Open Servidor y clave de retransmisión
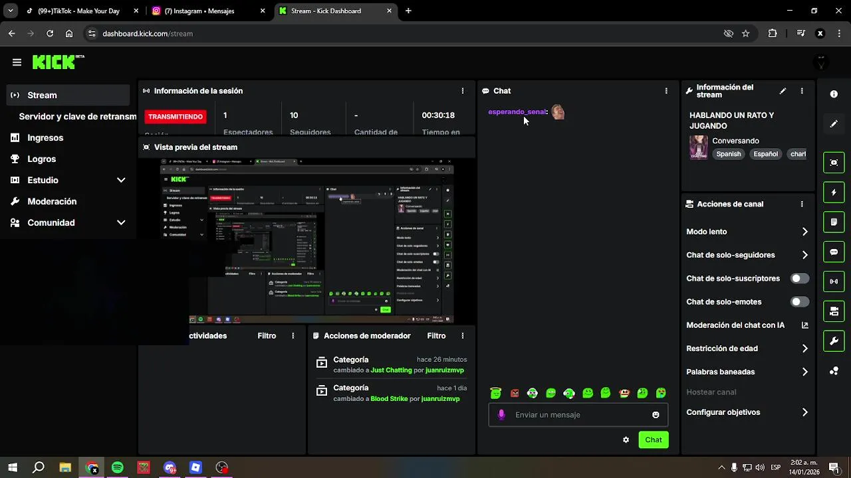The height and width of the screenshot is (478, 851). 77,116
